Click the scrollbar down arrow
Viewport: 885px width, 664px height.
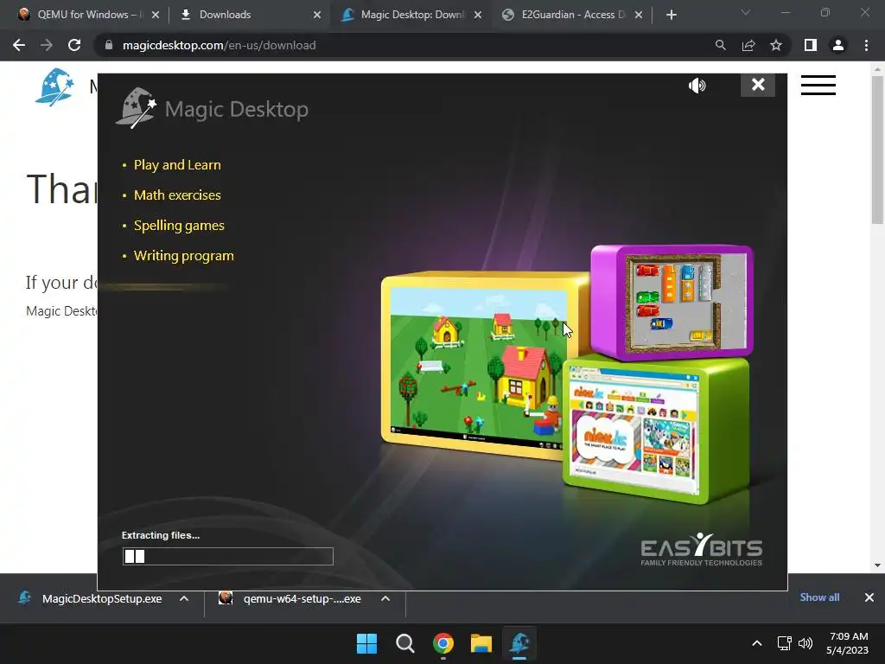point(877,565)
